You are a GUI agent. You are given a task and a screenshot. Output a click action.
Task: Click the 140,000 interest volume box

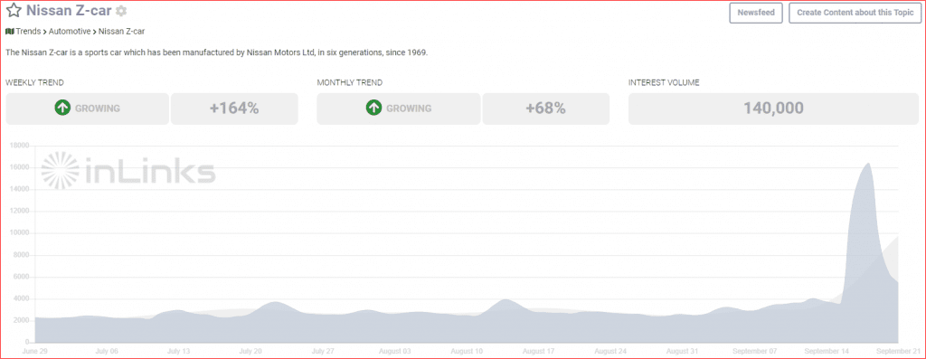point(774,109)
